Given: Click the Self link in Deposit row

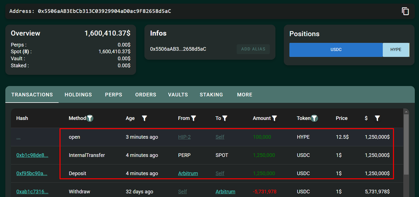Looking at the screenshot, I should click(220, 173).
